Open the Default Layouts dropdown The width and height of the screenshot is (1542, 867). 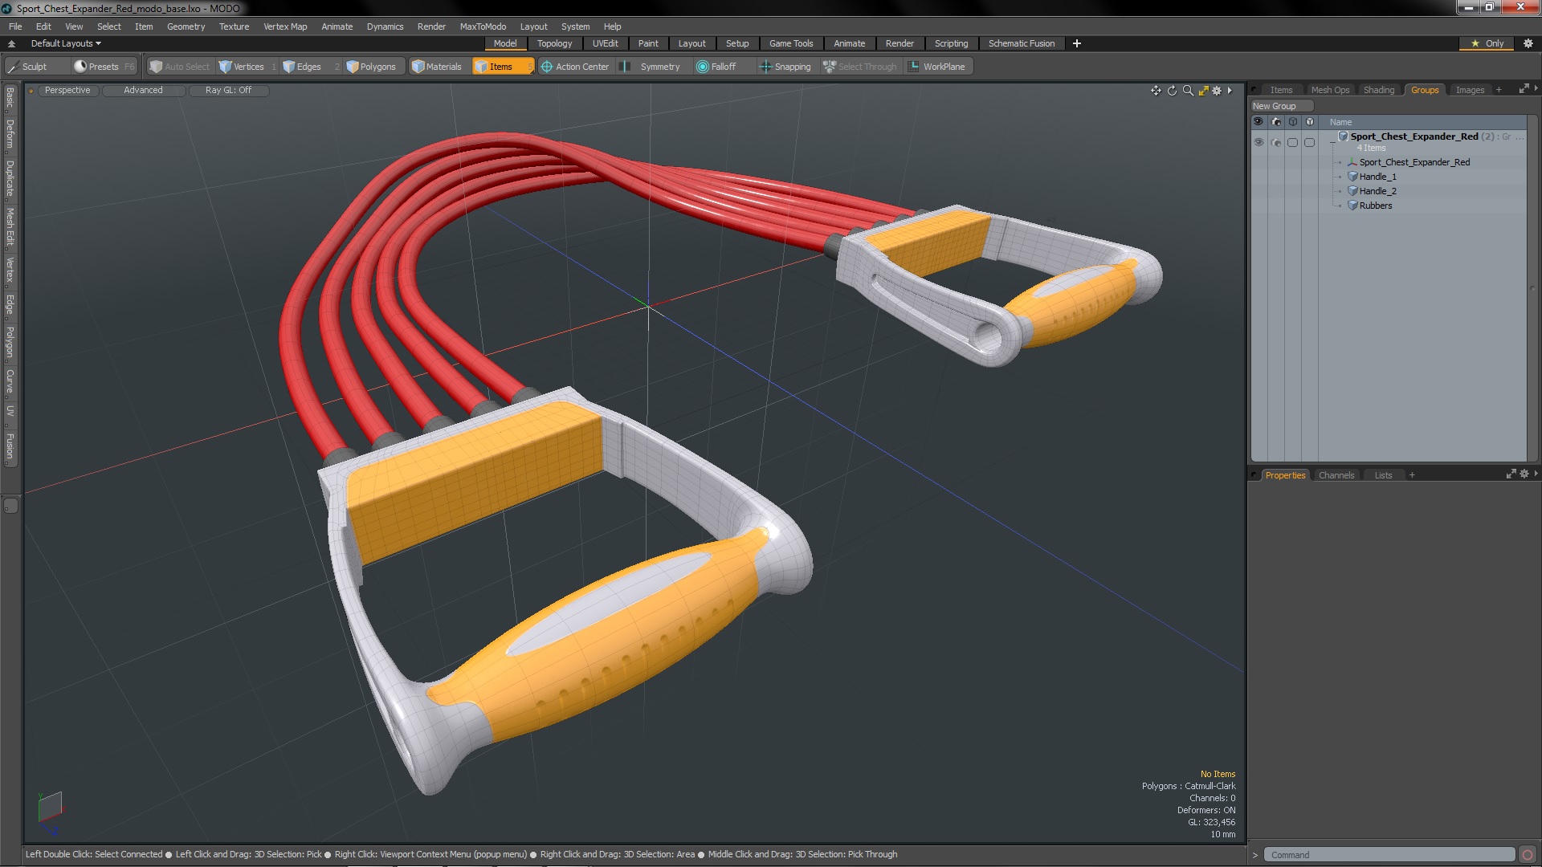66,43
